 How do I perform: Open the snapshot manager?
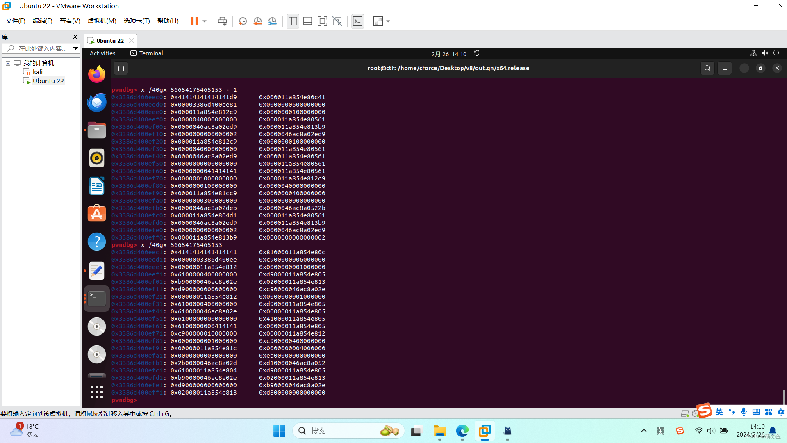tap(273, 21)
